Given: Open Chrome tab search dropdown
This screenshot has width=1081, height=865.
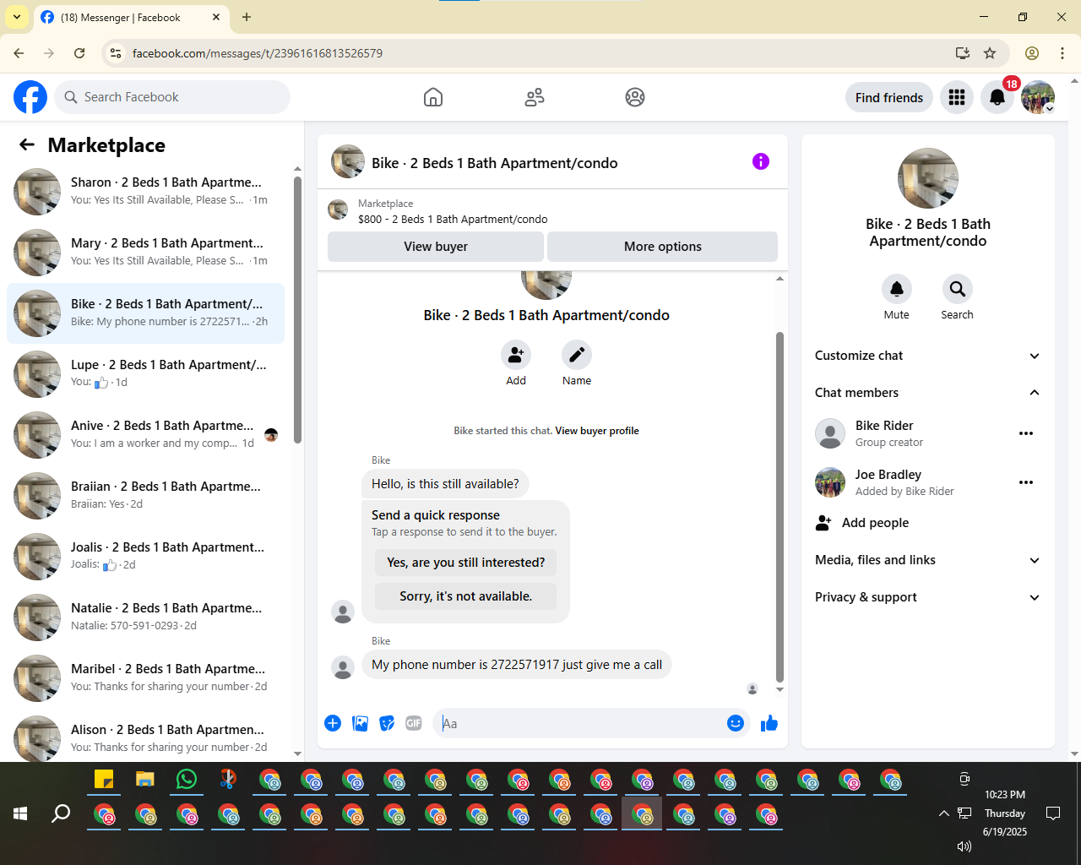Looking at the screenshot, I should pos(17,17).
